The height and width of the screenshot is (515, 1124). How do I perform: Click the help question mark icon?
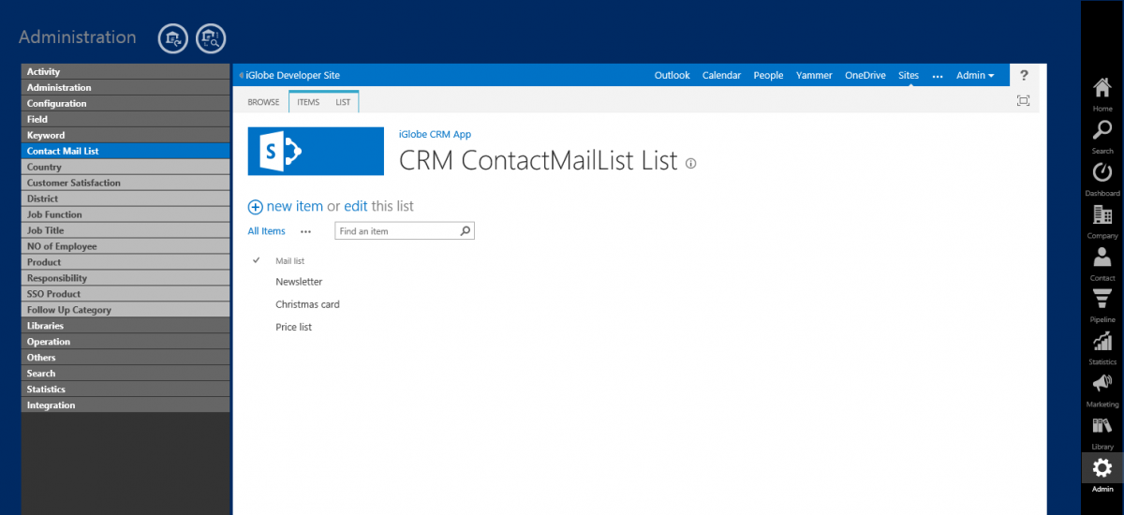pyautogui.click(x=1024, y=75)
